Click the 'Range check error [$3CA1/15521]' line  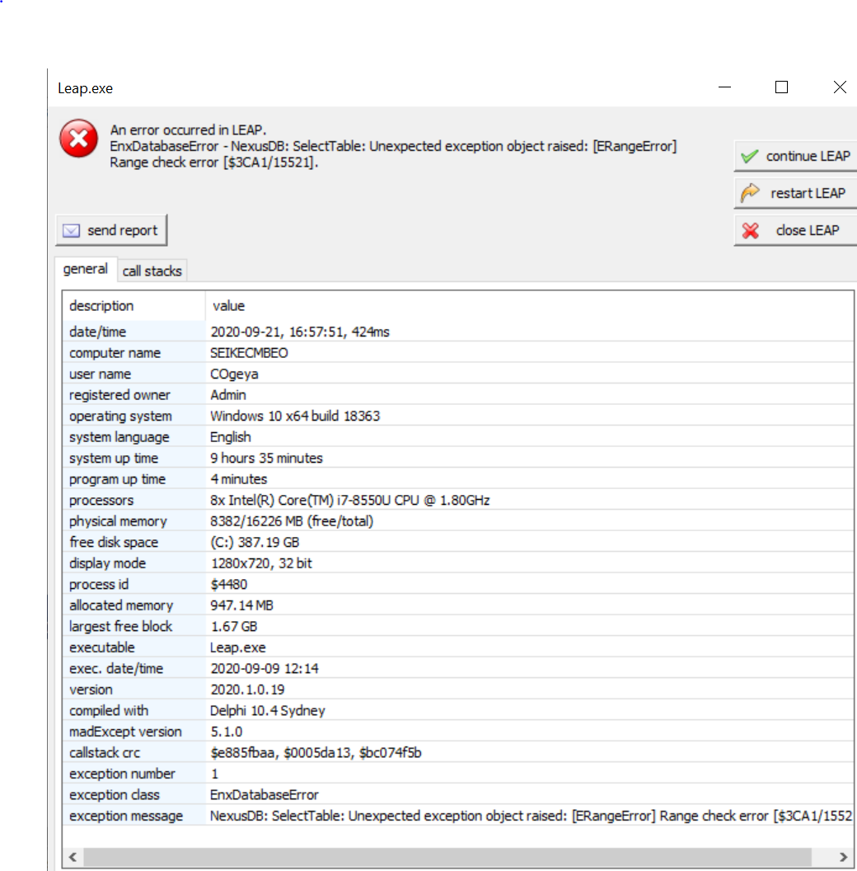(x=213, y=162)
